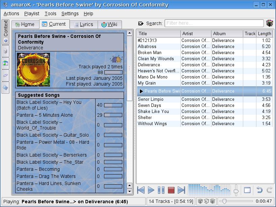Screen dimensions: 276x207
Task: Select the #2121313 track row
Action: pos(205,40)
